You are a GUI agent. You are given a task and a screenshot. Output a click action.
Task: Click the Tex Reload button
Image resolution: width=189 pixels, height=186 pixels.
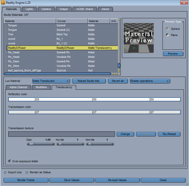point(169,134)
